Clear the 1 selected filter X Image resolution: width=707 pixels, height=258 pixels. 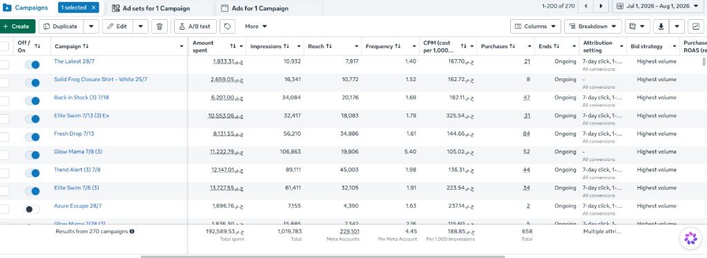93,8
